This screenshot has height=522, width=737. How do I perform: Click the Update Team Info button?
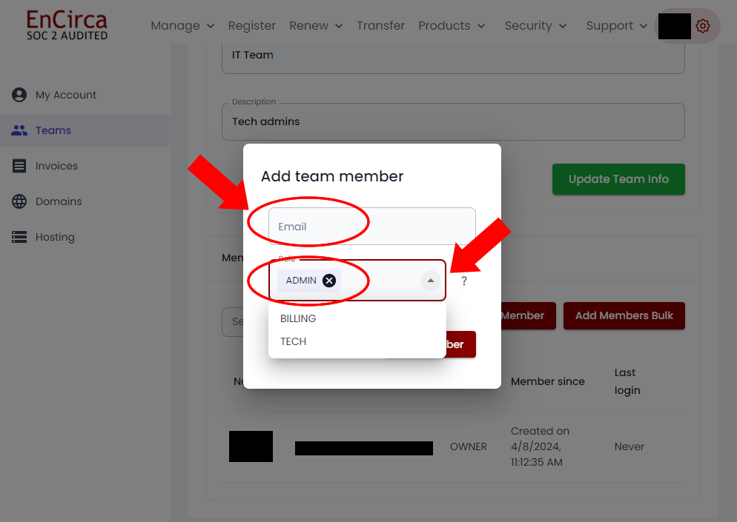pyautogui.click(x=618, y=179)
